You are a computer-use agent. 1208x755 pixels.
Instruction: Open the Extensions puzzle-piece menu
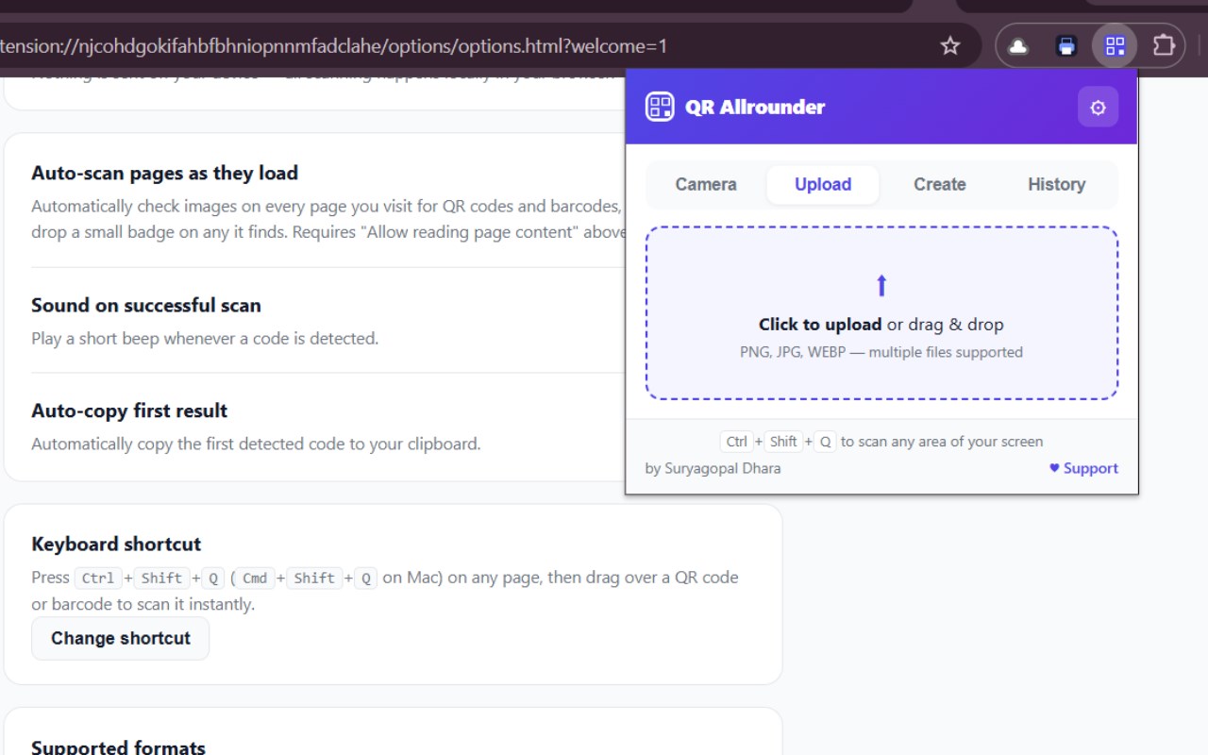[1165, 45]
